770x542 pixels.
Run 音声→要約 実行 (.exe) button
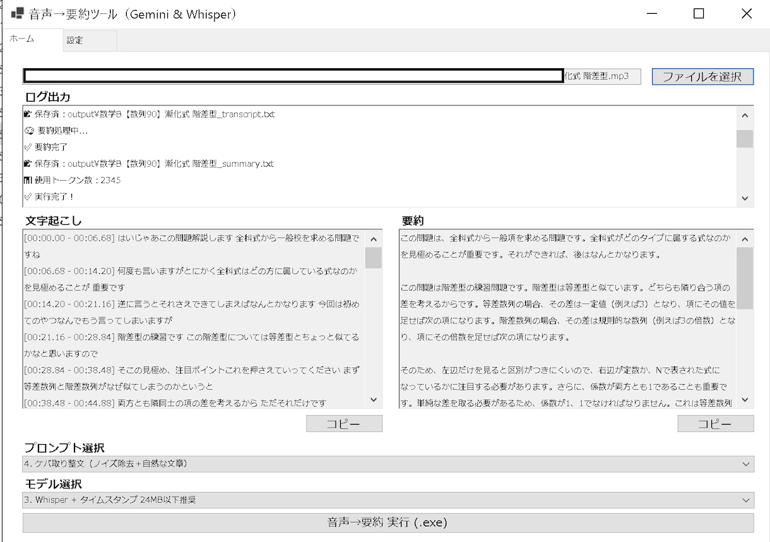(x=388, y=523)
